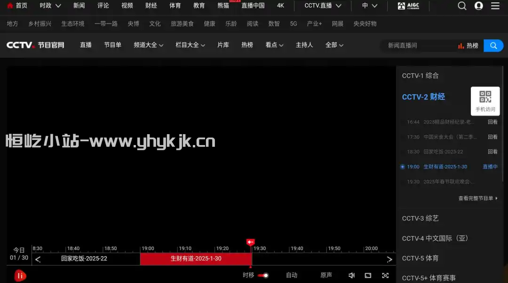Open 直播中国 link

[x=253, y=6]
